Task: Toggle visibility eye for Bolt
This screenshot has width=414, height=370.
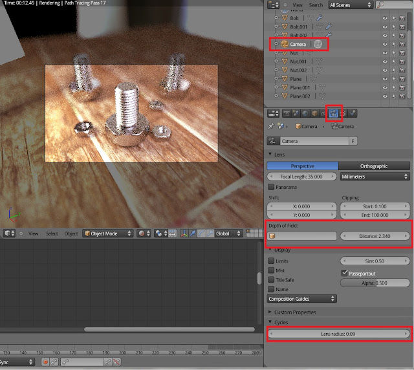Action: (385, 18)
